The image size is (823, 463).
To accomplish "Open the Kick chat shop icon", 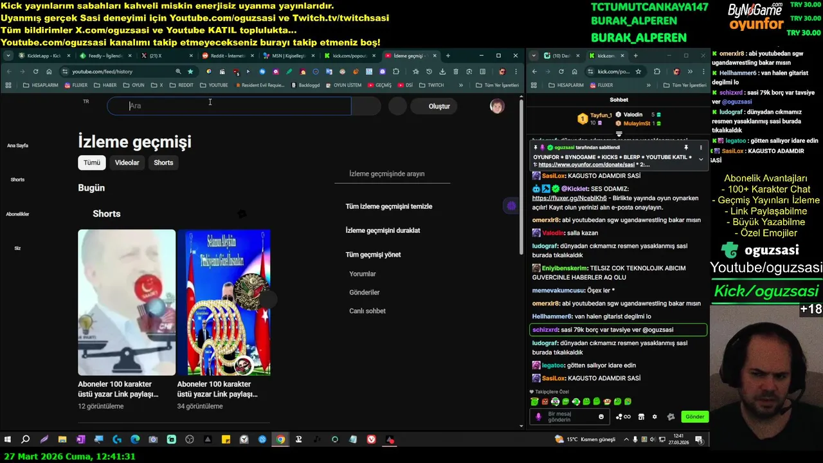I will pyautogui.click(x=641, y=417).
